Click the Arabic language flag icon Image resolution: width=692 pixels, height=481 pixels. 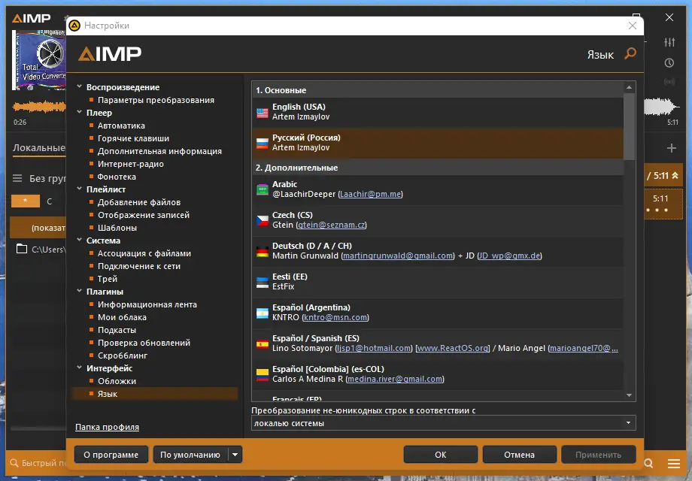click(x=263, y=189)
